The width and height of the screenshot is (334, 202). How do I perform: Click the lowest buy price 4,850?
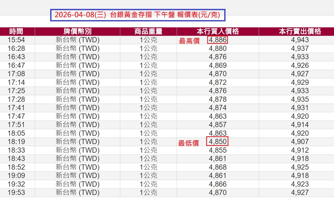218,142
